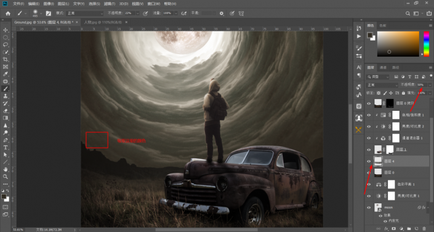Open the Paragraph panel icon
The image size is (434, 232).
click(x=359, y=75)
